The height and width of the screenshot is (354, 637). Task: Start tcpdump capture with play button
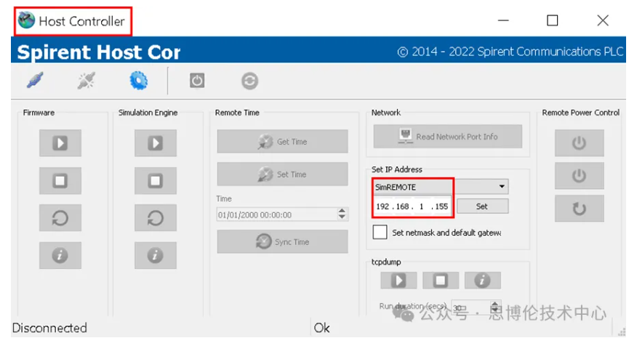tap(398, 280)
